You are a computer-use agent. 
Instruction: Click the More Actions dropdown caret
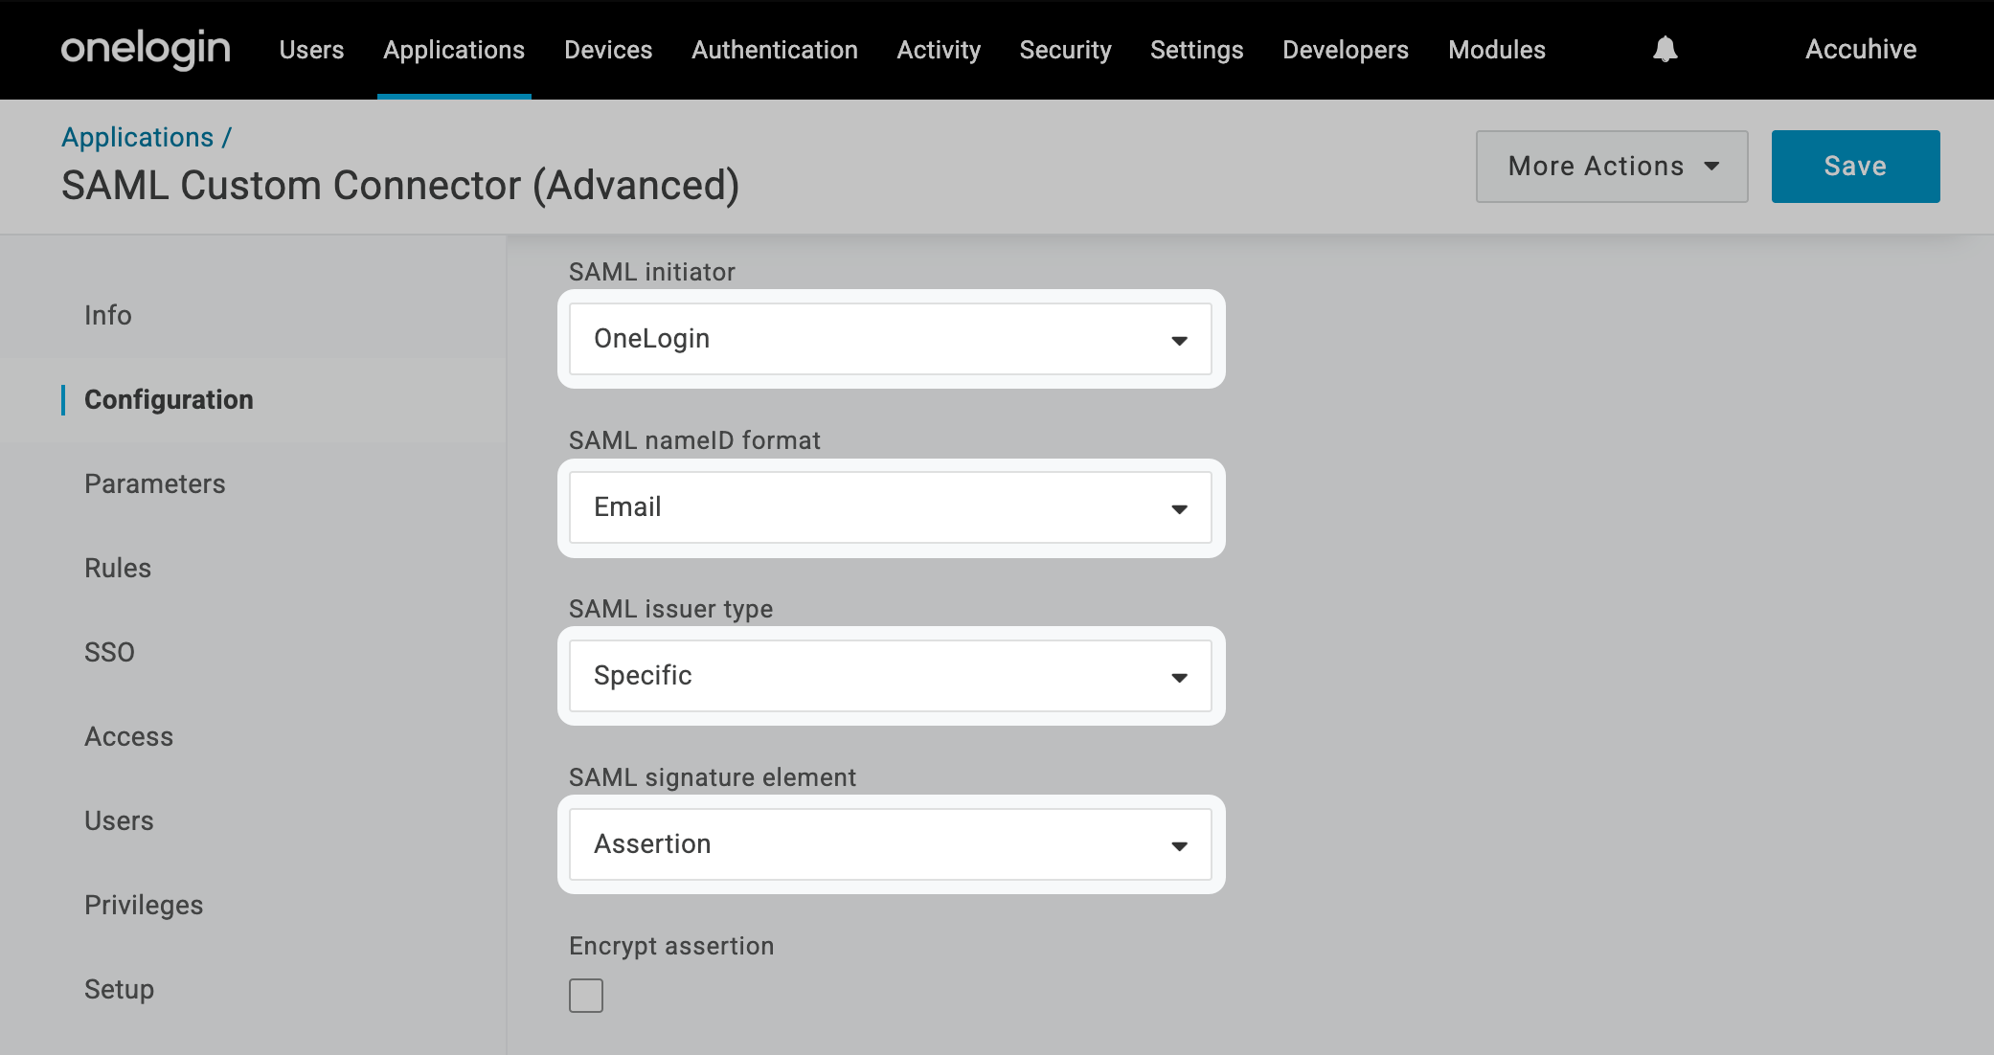1711,167
